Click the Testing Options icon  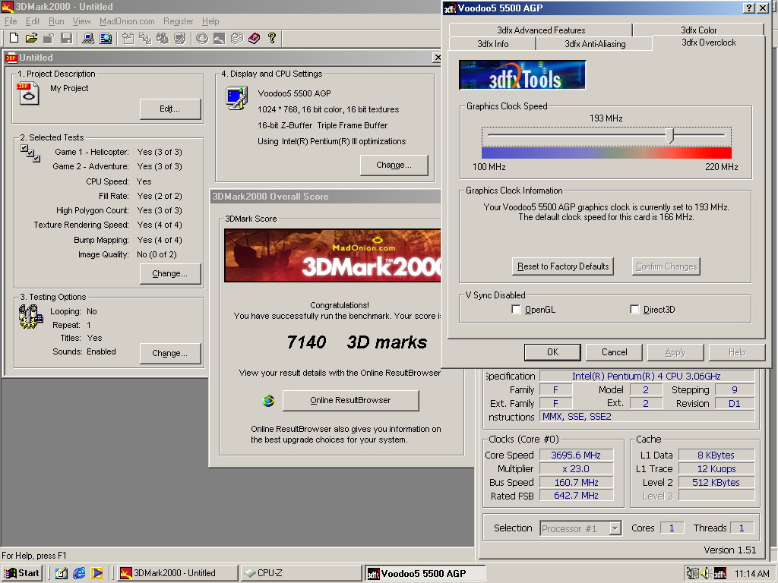coord(30,317)
